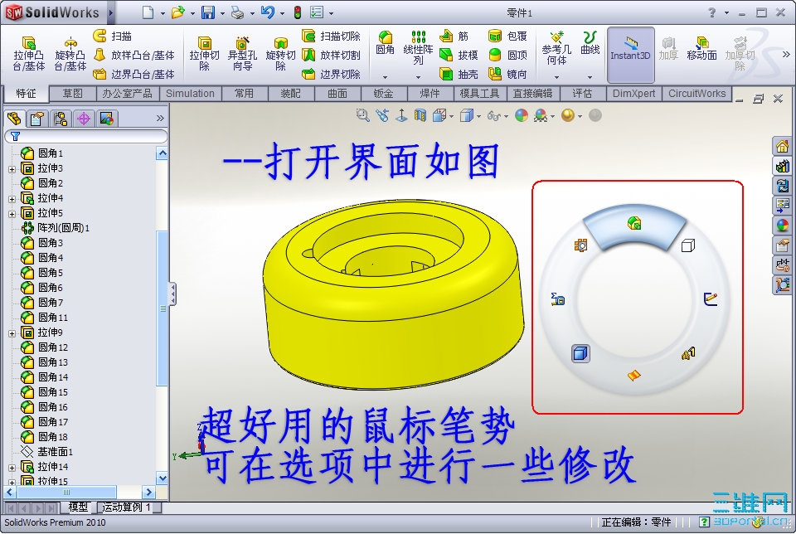Expand the 拉伸9 feature node
The image size is (796, 534).
click(12, 333)
